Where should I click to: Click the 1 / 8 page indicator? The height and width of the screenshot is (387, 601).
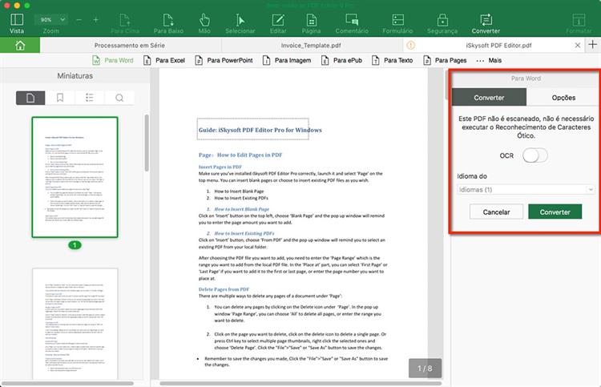(x=425, y=369)
